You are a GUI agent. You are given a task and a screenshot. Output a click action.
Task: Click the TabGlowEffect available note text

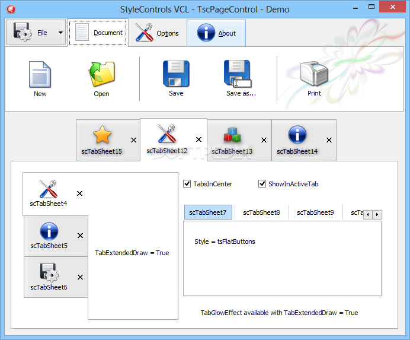point(279,313)
